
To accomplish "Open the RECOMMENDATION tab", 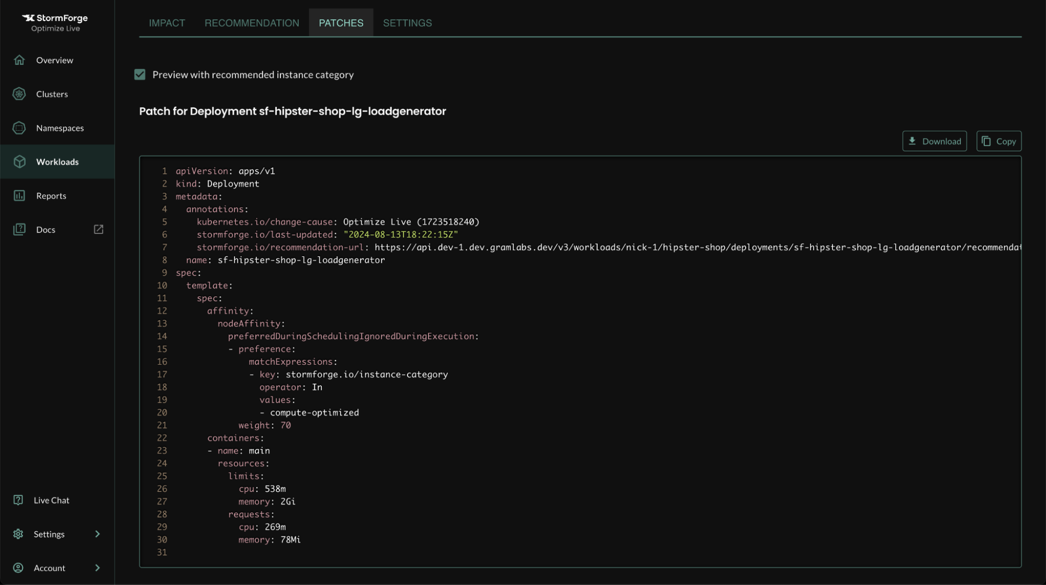I will [x=252, y=23].
